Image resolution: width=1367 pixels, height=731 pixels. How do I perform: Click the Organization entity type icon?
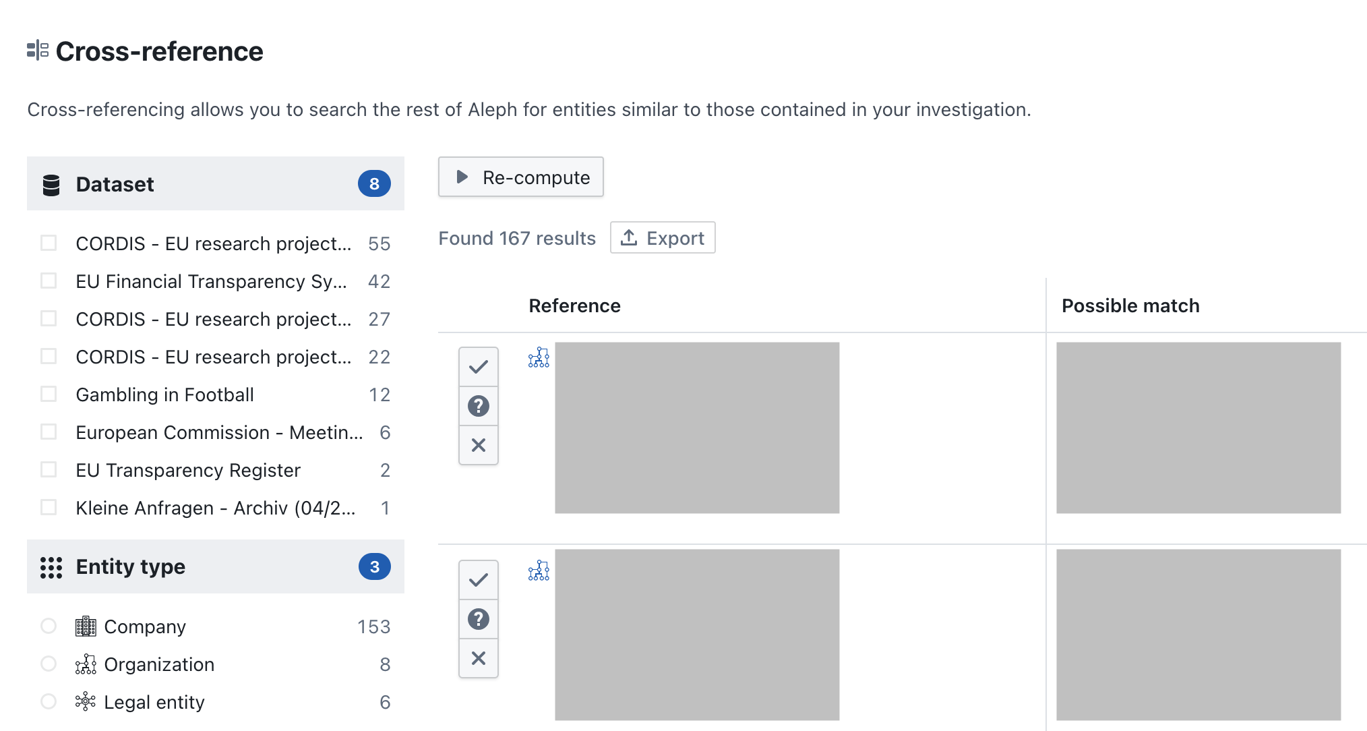pyautogui.click(x=86, y=664)
